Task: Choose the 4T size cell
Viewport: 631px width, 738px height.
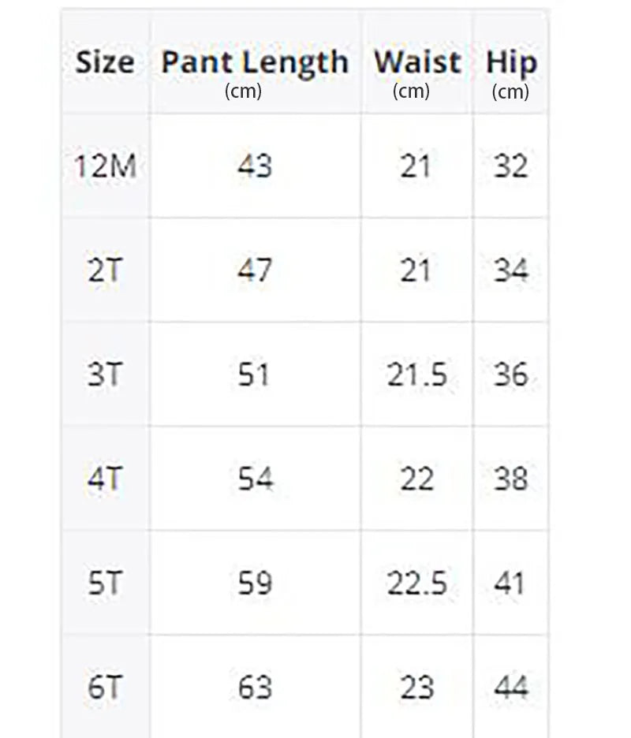Action: [x=105, y=479]
